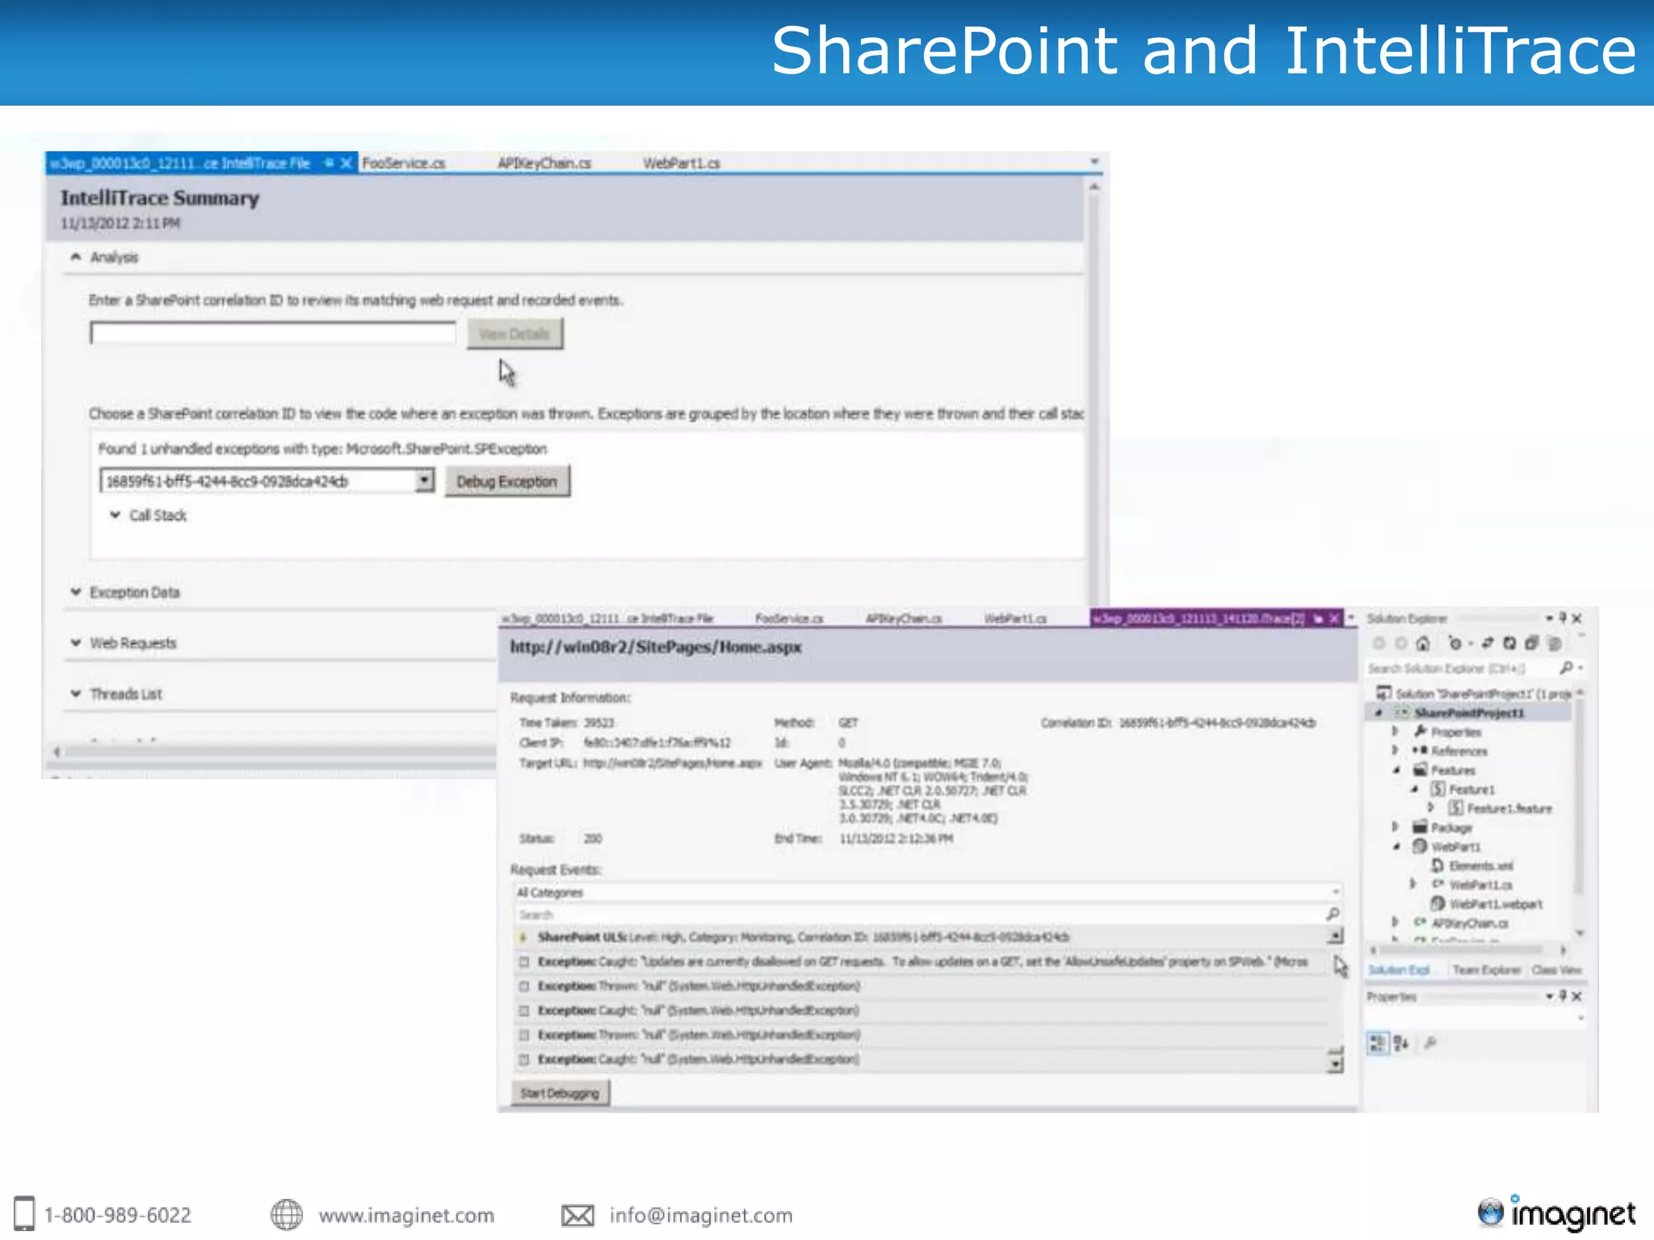Click the Solution node icon in Solution Explorer
Image resolution: width=1654 pixels, height=1240 pixels.
pyautogui.click(x=1384, y=693)
